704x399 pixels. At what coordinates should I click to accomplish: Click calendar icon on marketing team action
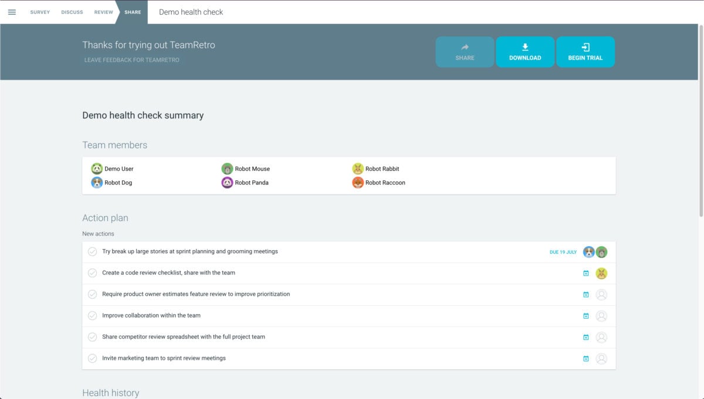(585, 359)
